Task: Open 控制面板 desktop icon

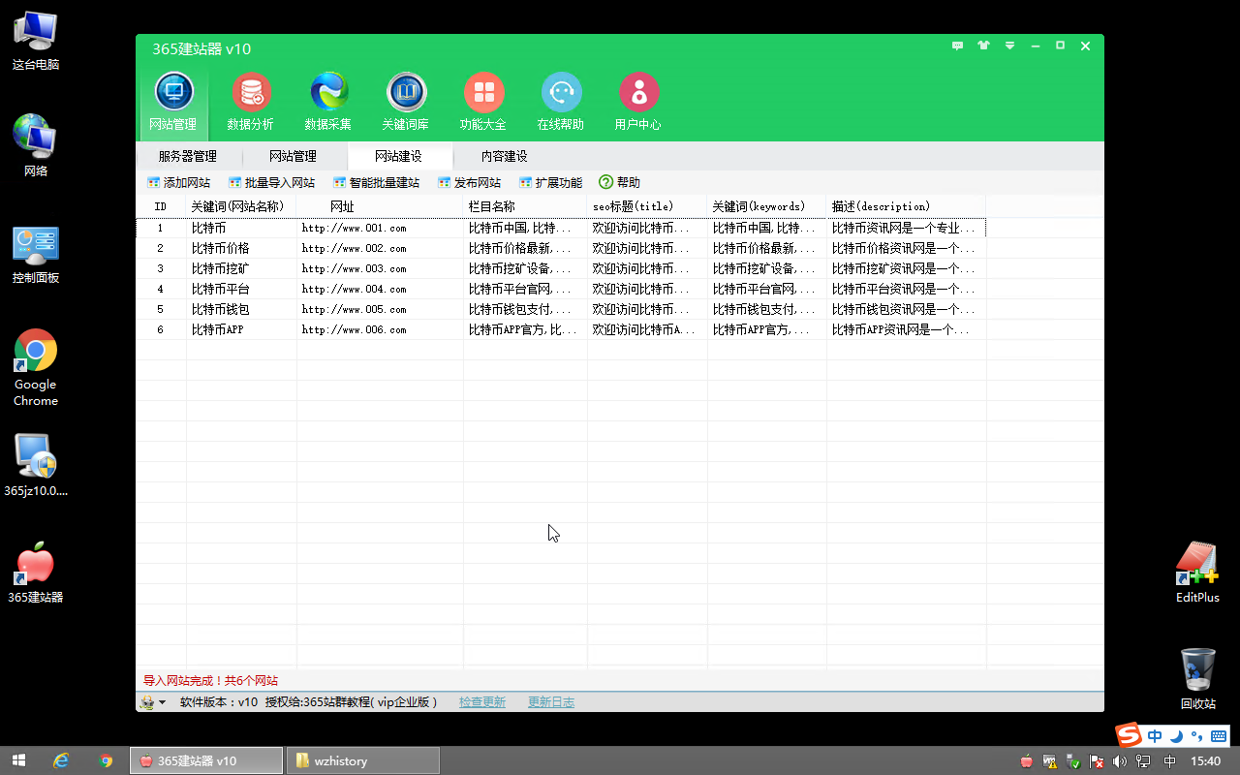Action: click(36, 254)
